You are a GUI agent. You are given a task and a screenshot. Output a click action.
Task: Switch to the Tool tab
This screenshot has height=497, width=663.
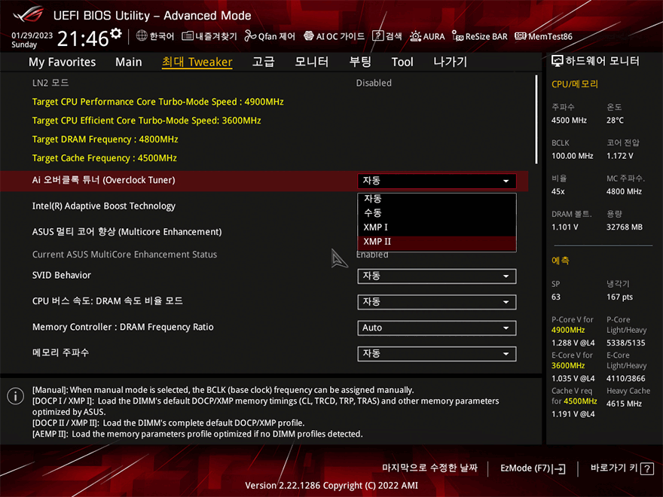pyautogui.click(x=402, y=62)
